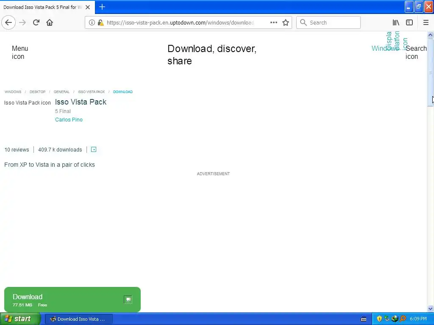
Task: Open page actions three-dot menu
Action: (x=273, y=22)
